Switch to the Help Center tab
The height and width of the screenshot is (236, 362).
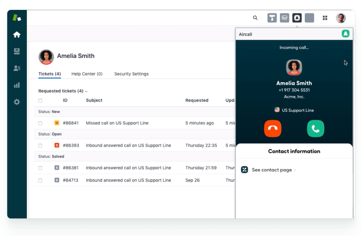click(x=87, y=74)
